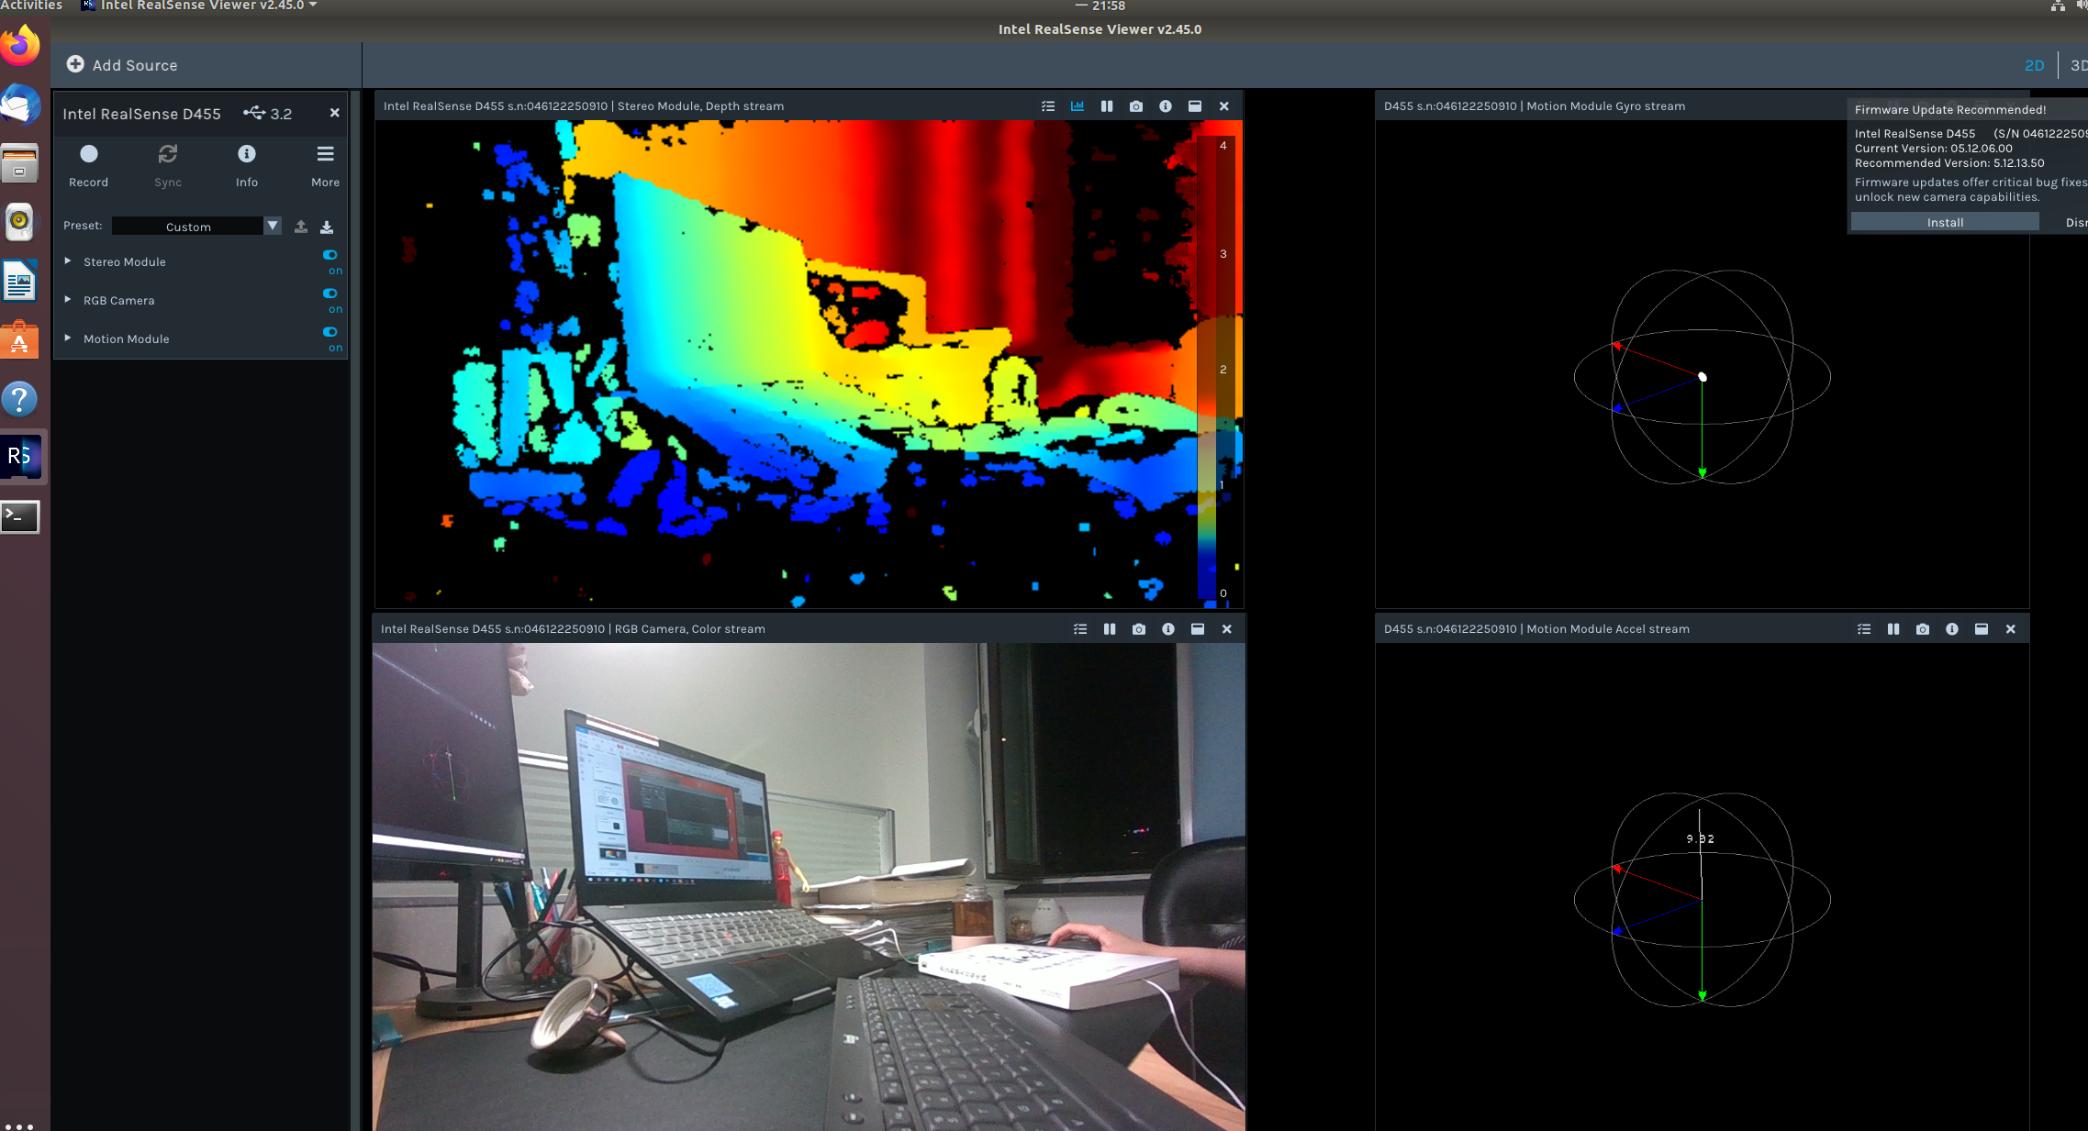
Task: Open Firefox from the dock
Action: (20, 46)
